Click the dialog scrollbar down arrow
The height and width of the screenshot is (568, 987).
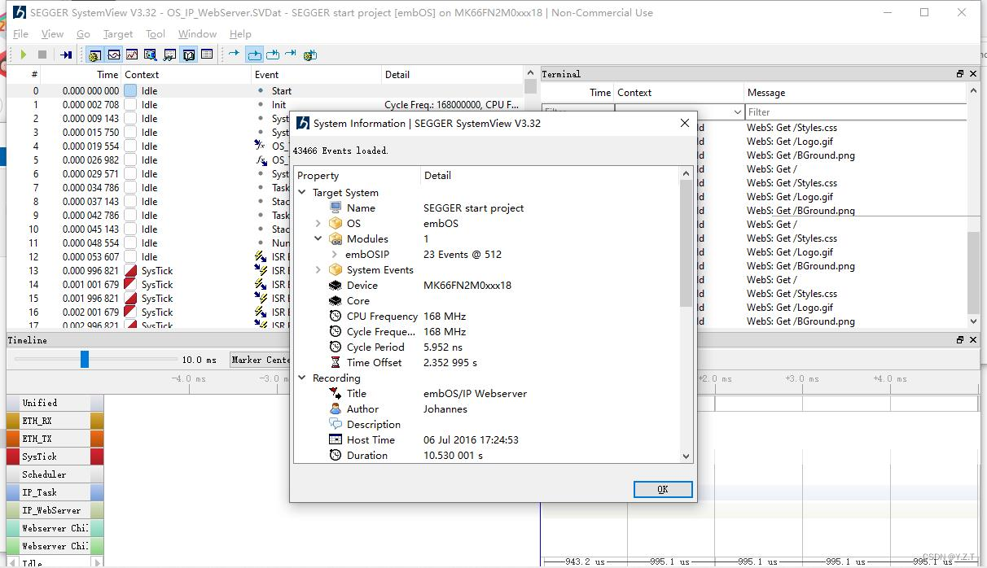pos(686,457)
